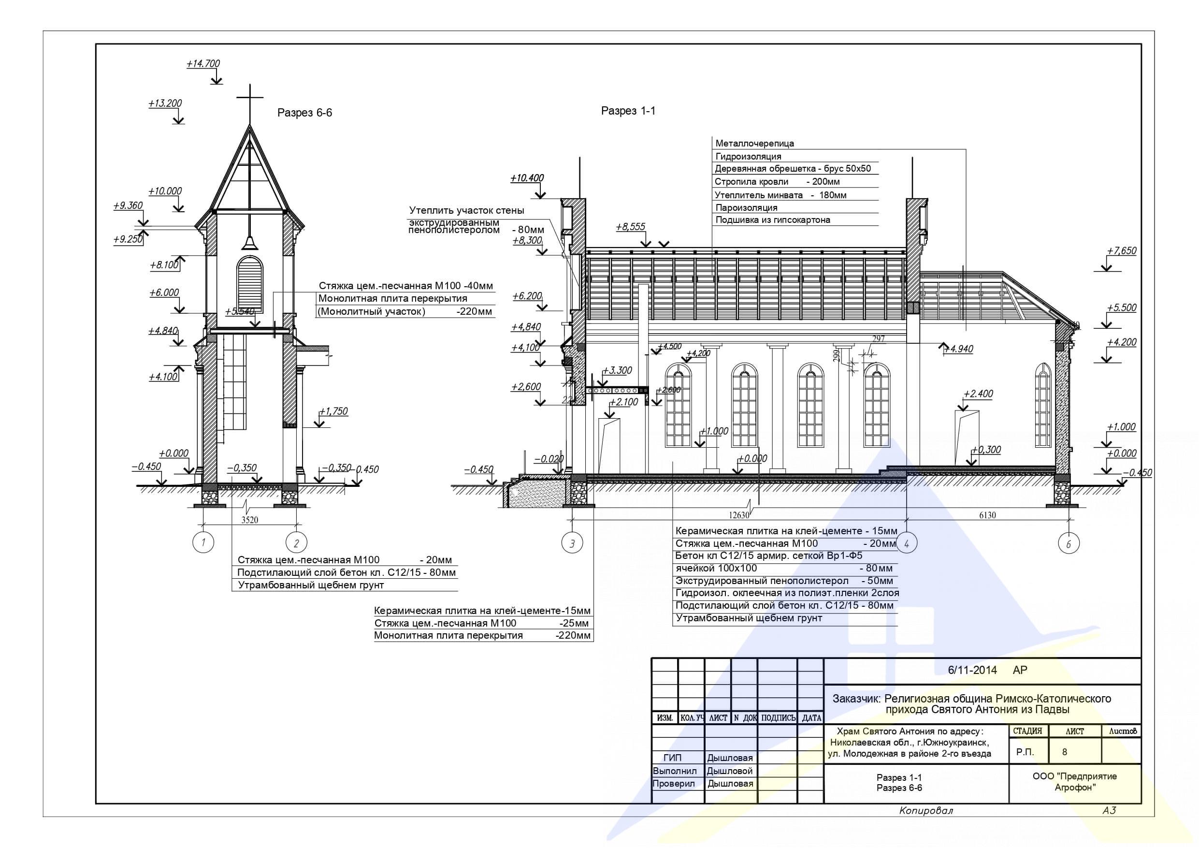This screenshot has width=1199, height=848.
Task: Click the "Выполнил" row label
Action: coord(675,771)
